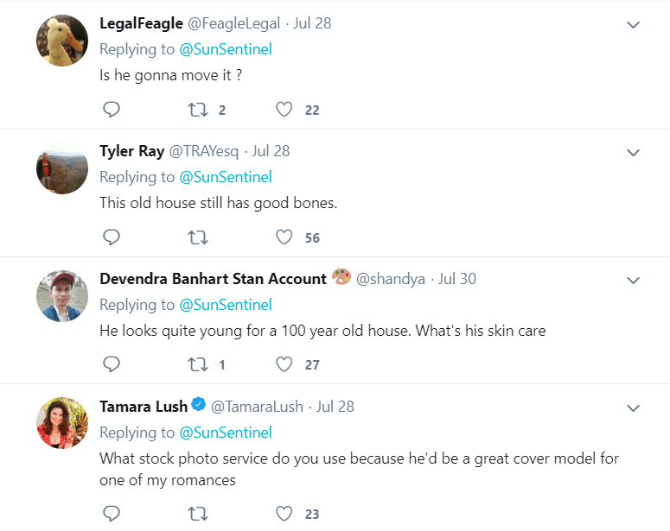Retweet LegalFeagle's "Is he gonna move it" tweet
The height and width of the screenshot is (531, 670).
point(197,110)
